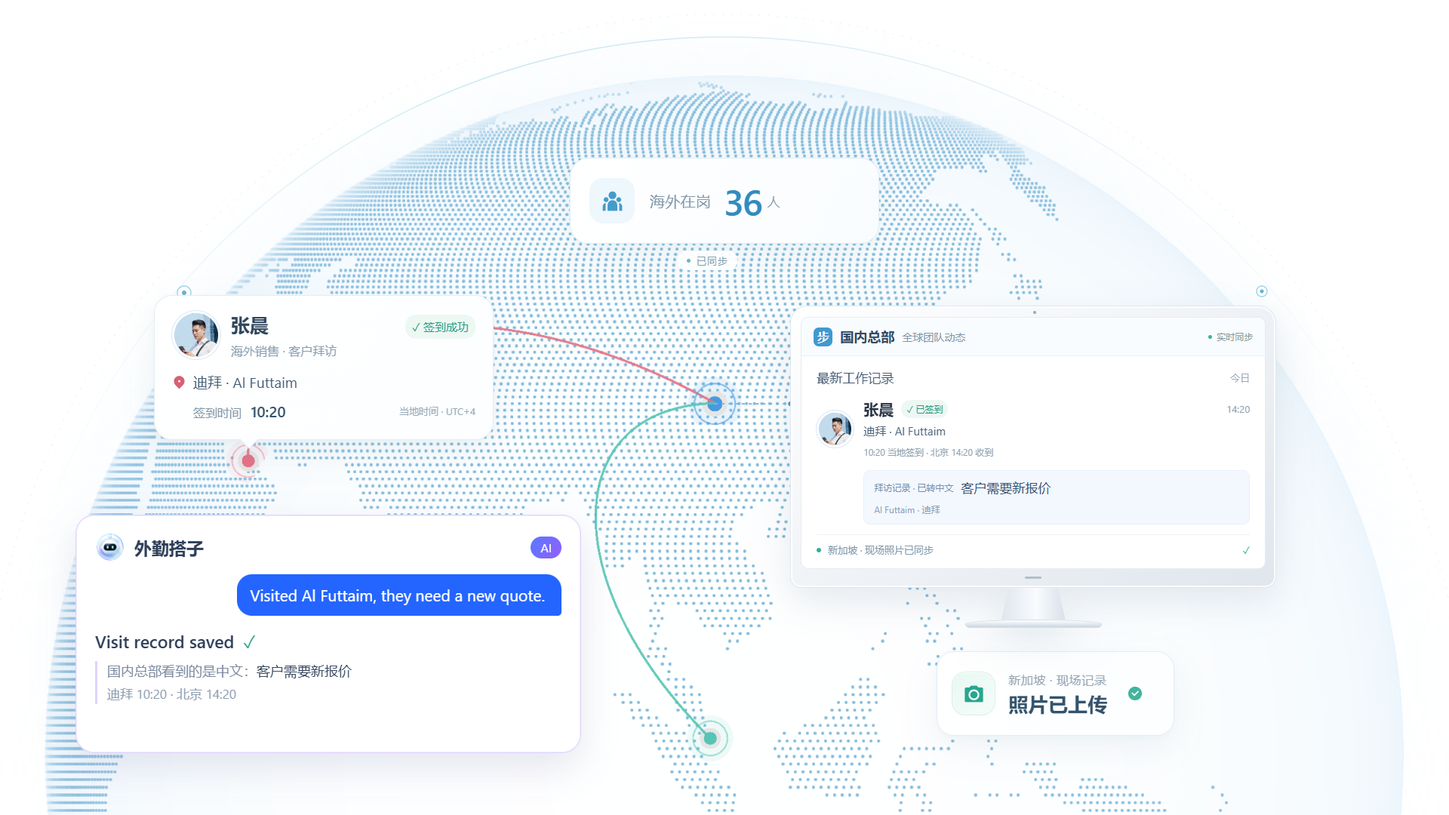Click the 迪拜 10:20 · 北京 14:20 line

pos(171,694)
